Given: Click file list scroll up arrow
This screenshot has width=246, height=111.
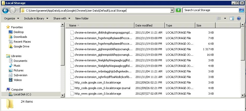Looking at the screenshot, I should tap(242, 25).
